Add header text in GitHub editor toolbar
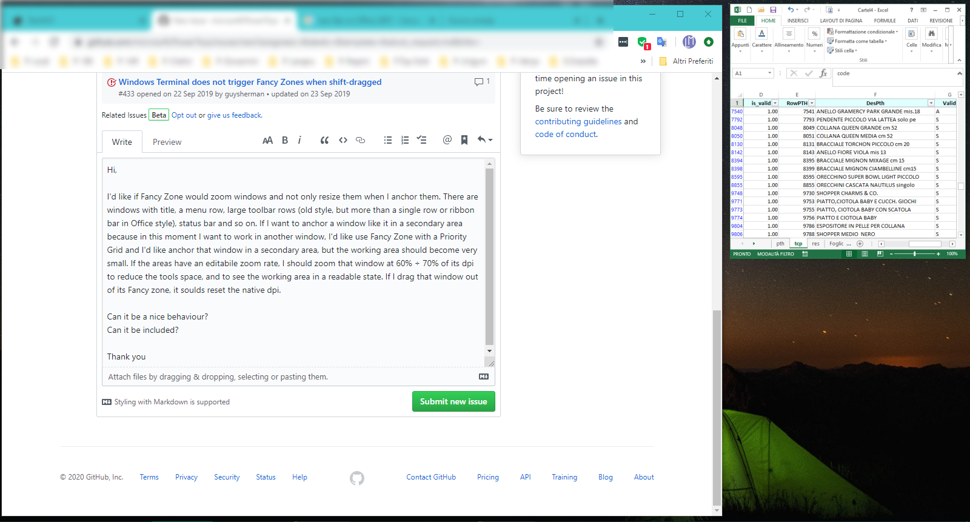Screen dimensions: 970x522 click(267, 140)
